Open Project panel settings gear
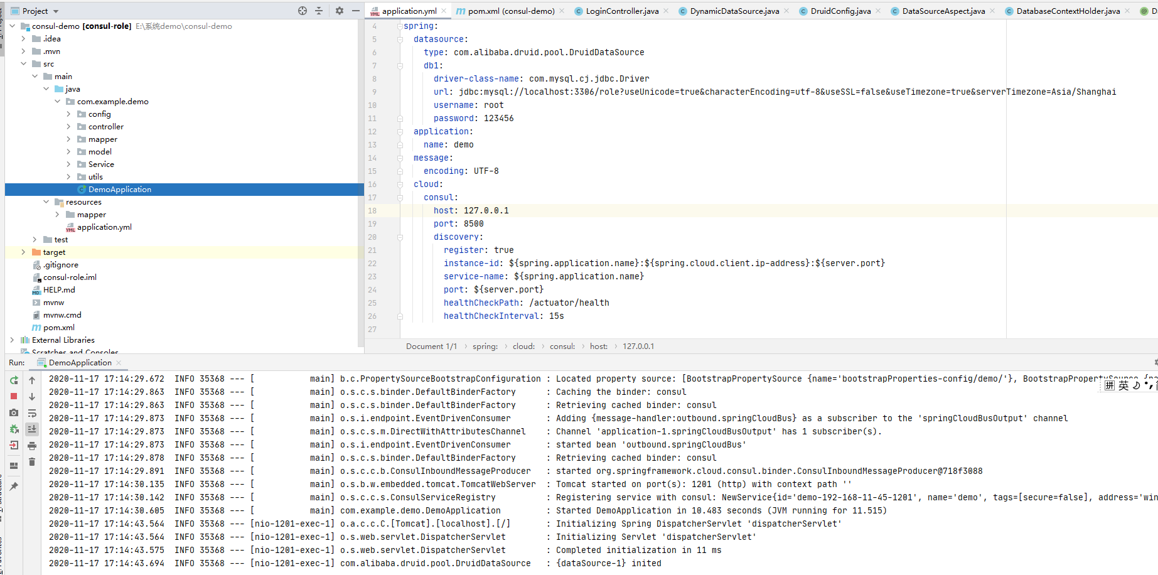Image resolution: width=1158 pixels, height=575 pixels. click(x=340, y=11)
